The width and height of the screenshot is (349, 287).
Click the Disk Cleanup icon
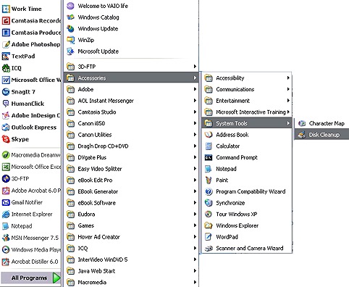coord(302,135)
